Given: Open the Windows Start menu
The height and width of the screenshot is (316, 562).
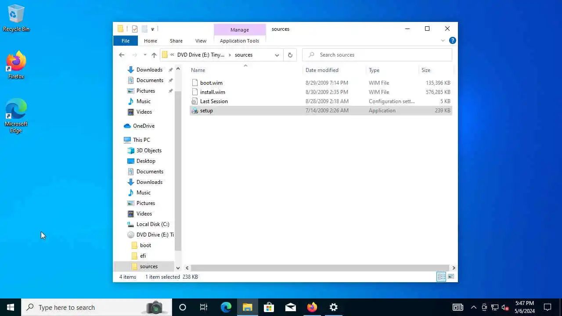Looking at the screenshot, I should (11, 307).
